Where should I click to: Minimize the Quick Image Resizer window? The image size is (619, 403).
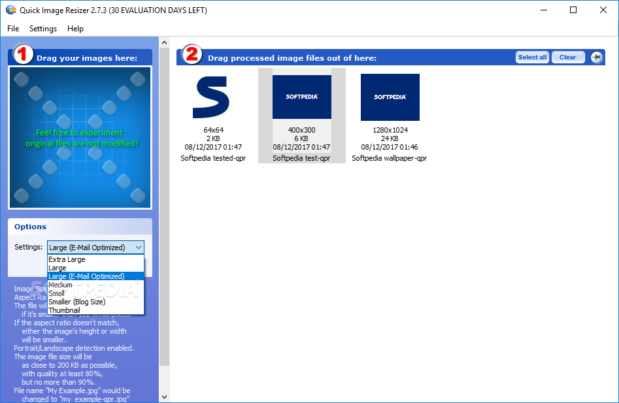[544, 10]
